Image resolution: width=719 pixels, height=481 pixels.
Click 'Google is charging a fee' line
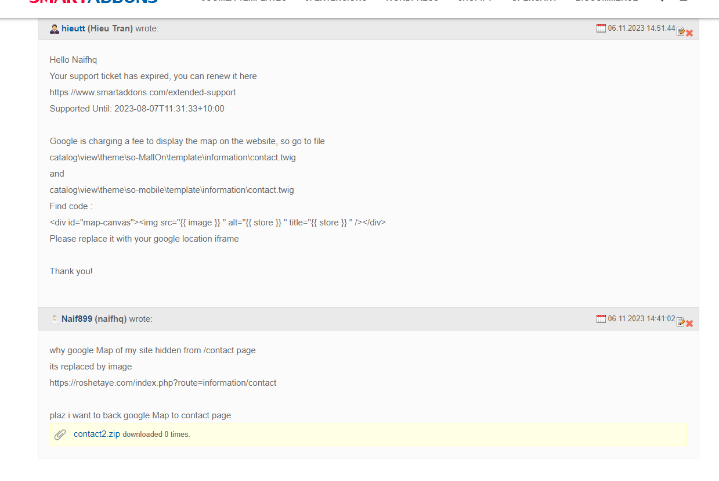[x=187, y=141]
